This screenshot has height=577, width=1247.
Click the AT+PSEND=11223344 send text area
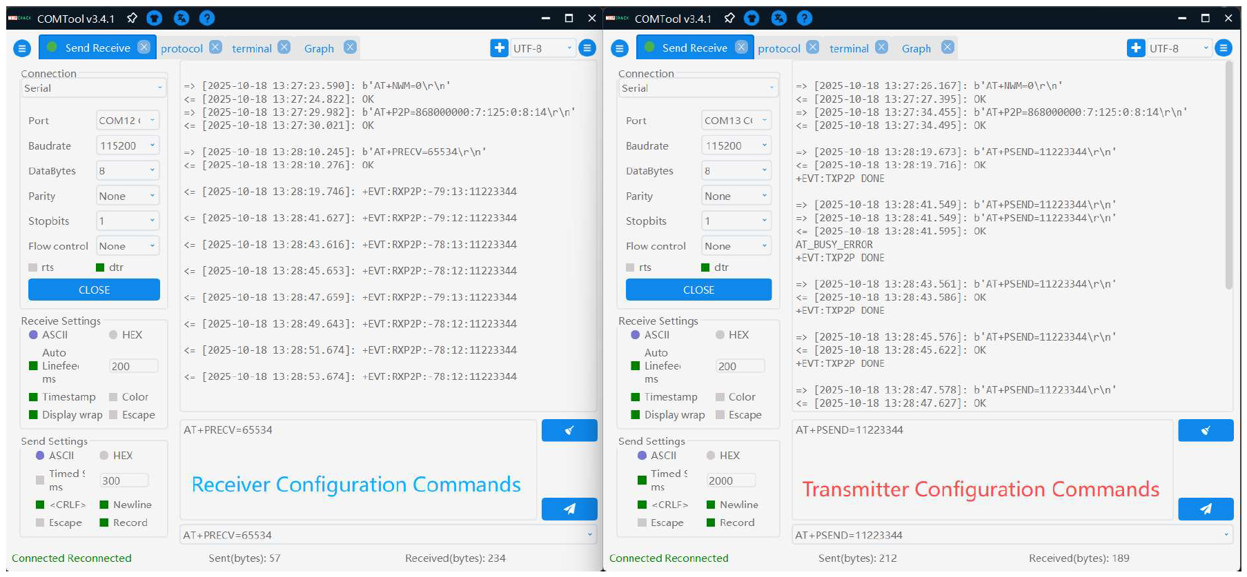983,469
